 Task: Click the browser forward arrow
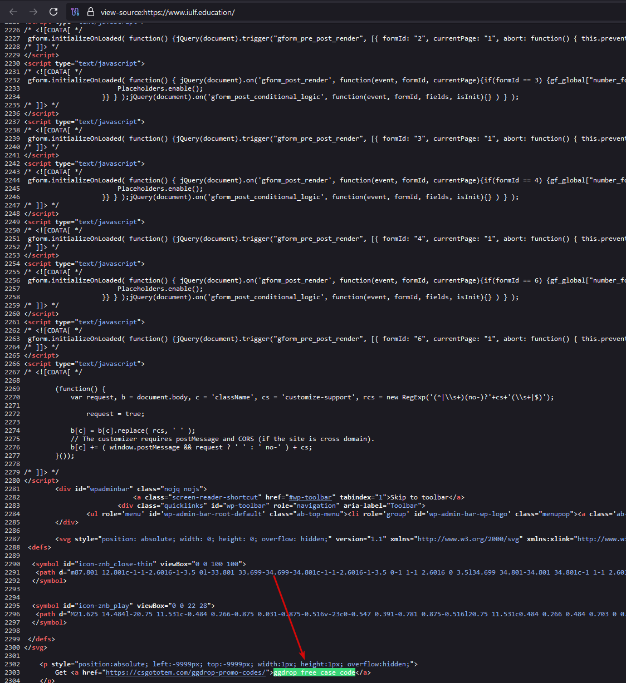[x=33, y=12]
